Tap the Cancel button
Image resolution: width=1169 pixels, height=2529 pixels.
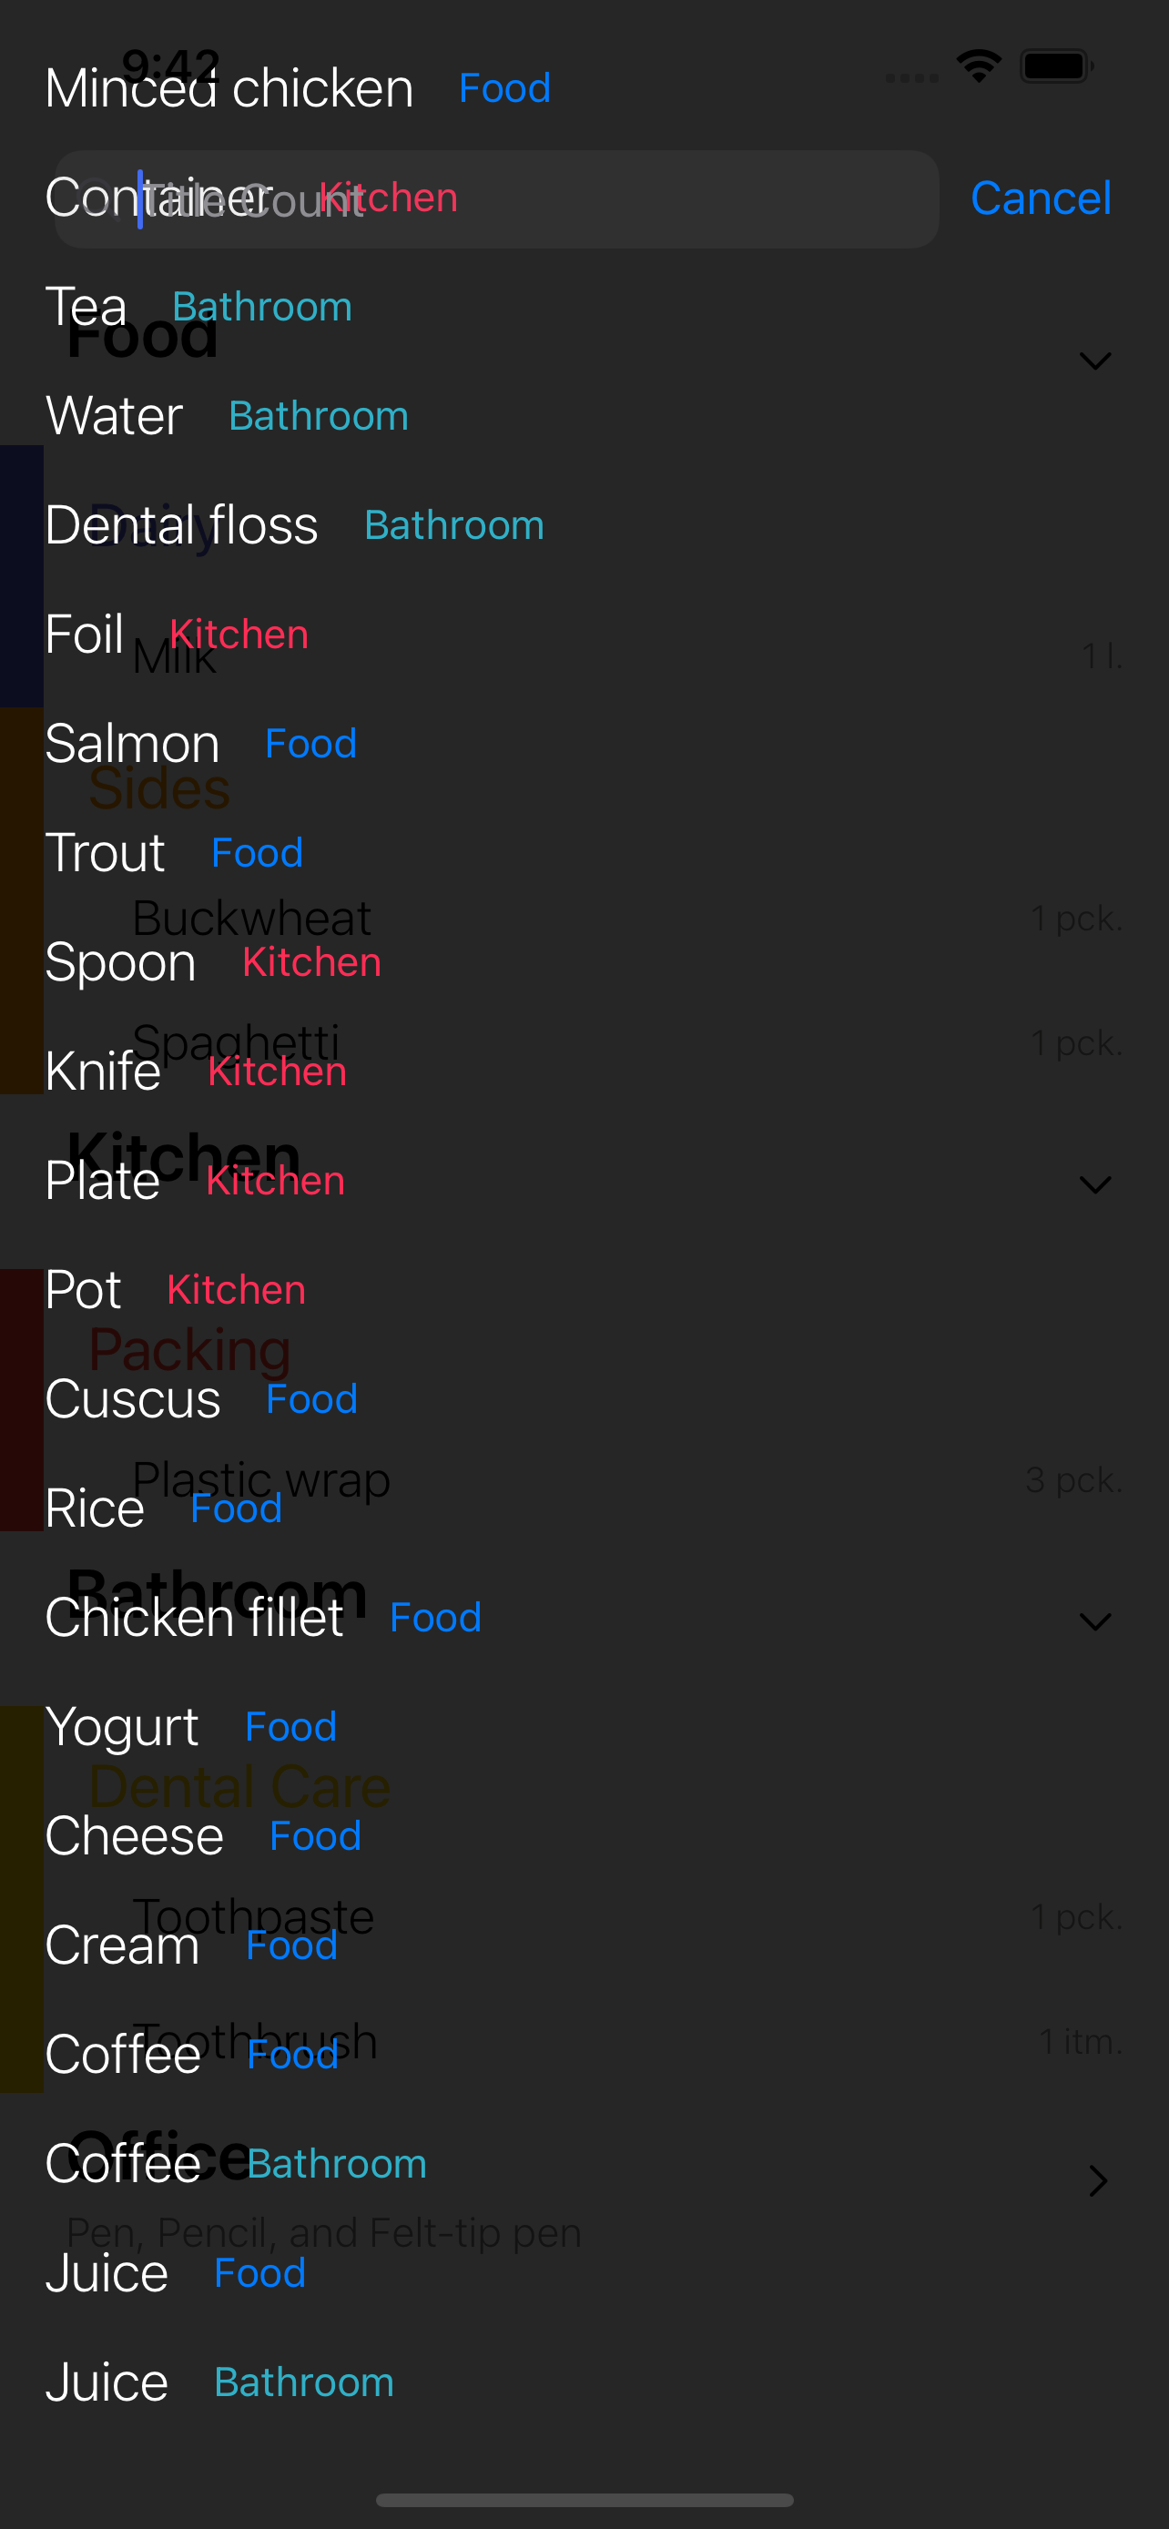point(1041,198)
